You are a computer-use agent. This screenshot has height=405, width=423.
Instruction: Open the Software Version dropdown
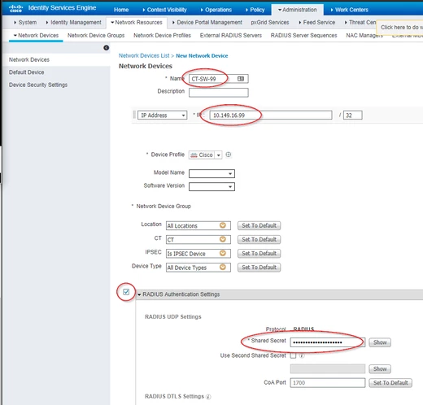coord(211,186)
